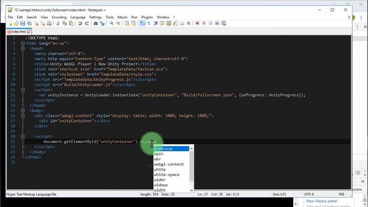Close the index.html tab with red X
368x207 pixels.
(28, 32)
